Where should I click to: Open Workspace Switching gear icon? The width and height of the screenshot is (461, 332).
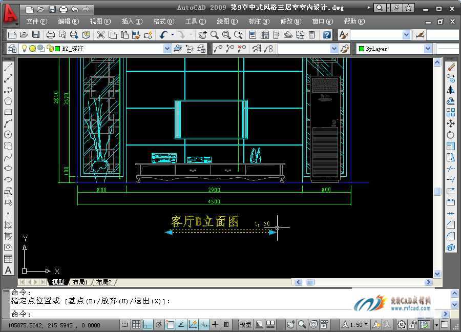[x=401, y=324]
